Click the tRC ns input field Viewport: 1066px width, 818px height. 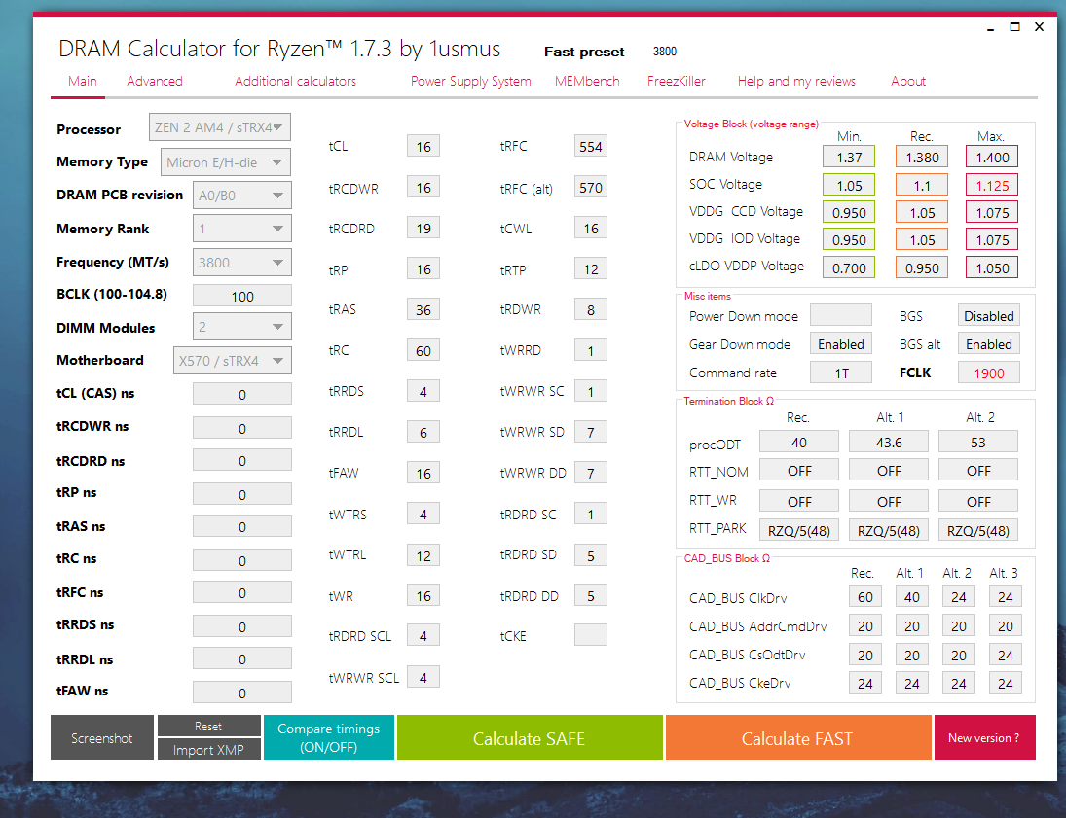[x=242, y=560]
